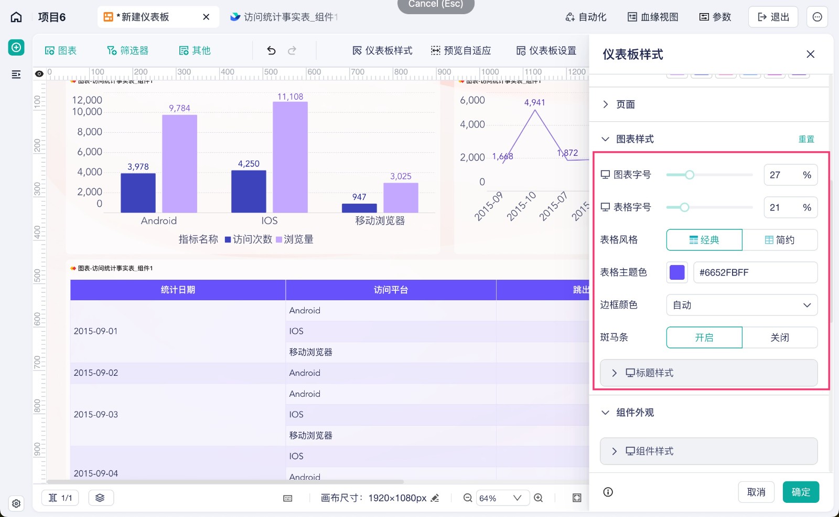Click the 确定 button
Screen dimensions: 839x517
coord(801,492)
